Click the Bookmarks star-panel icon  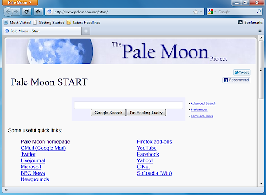click(240, 23)
